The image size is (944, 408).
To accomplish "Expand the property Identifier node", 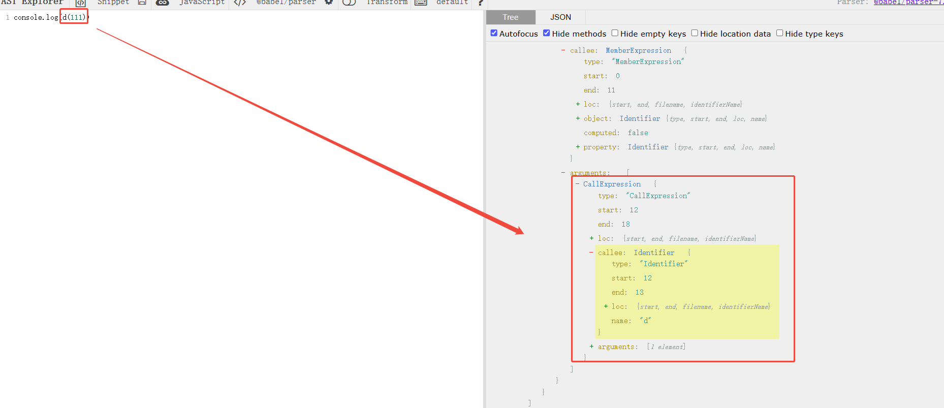I will pos(578,147).
